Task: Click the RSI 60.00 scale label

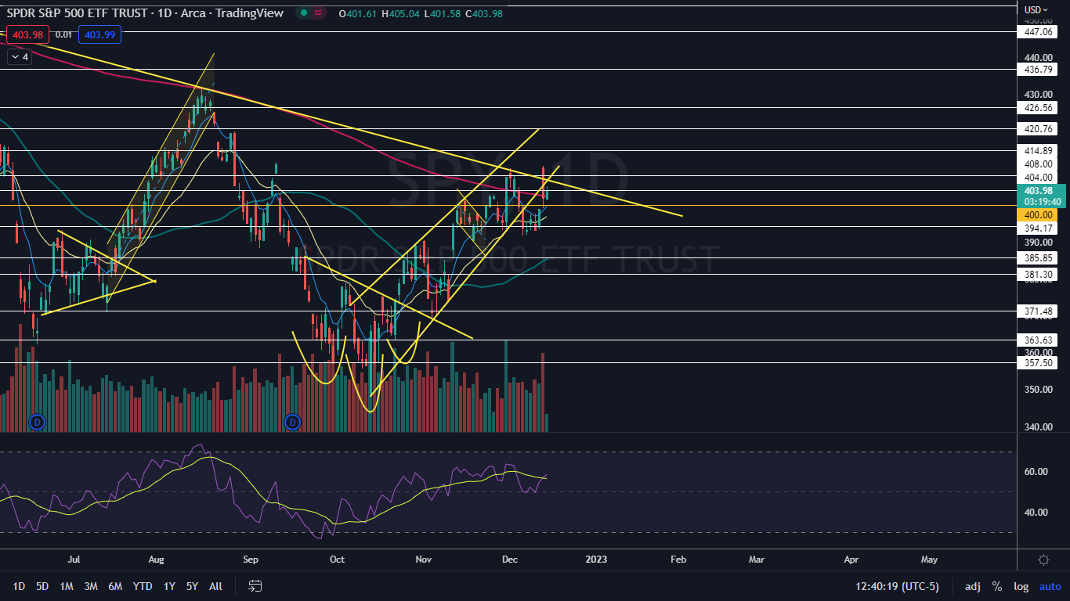Action: coord(1036,472)
